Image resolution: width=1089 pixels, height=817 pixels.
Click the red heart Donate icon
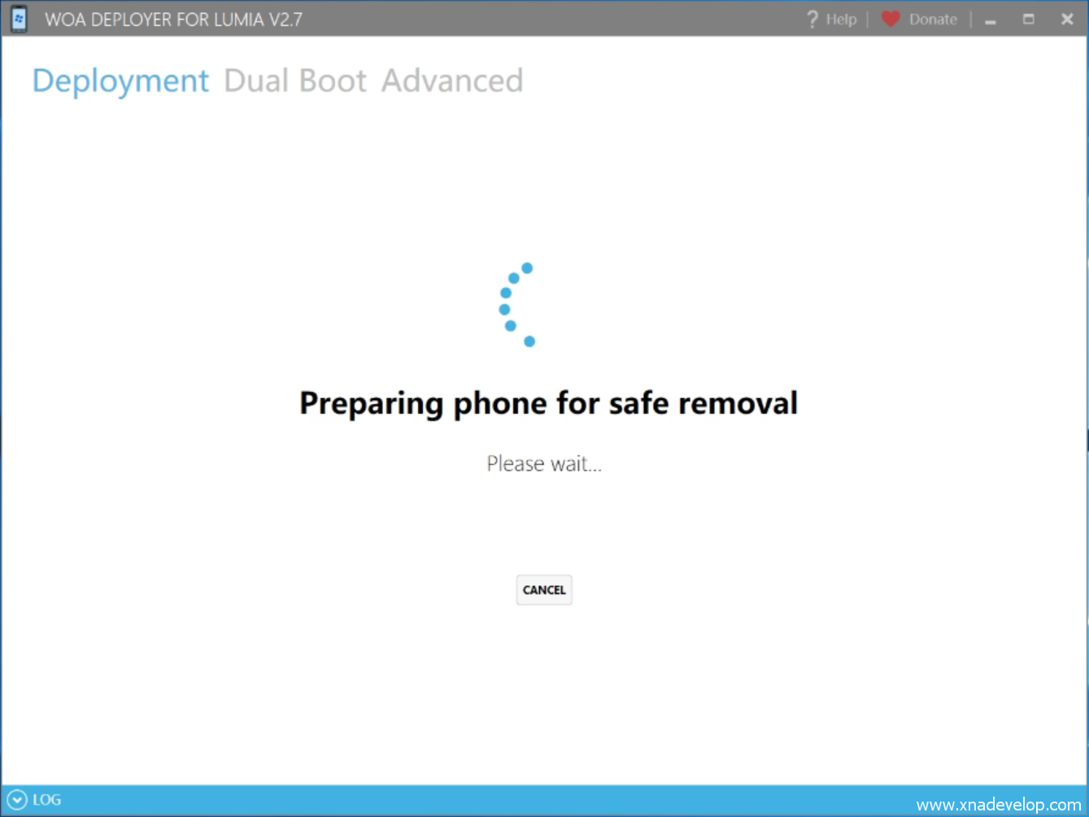(x=891, y=19)
